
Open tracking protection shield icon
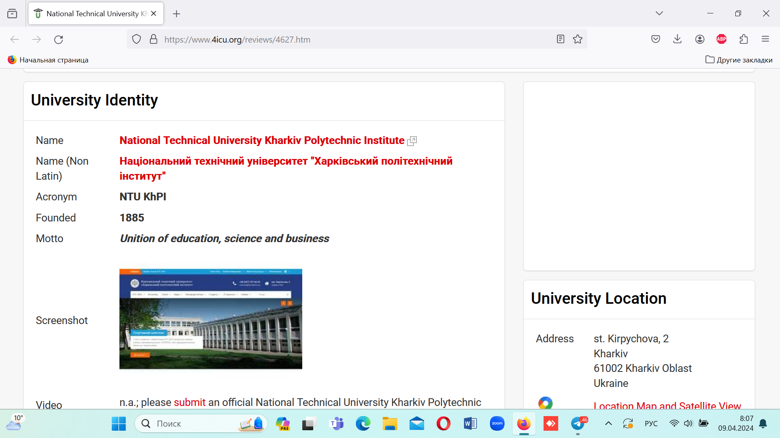(x=136, y=39)
